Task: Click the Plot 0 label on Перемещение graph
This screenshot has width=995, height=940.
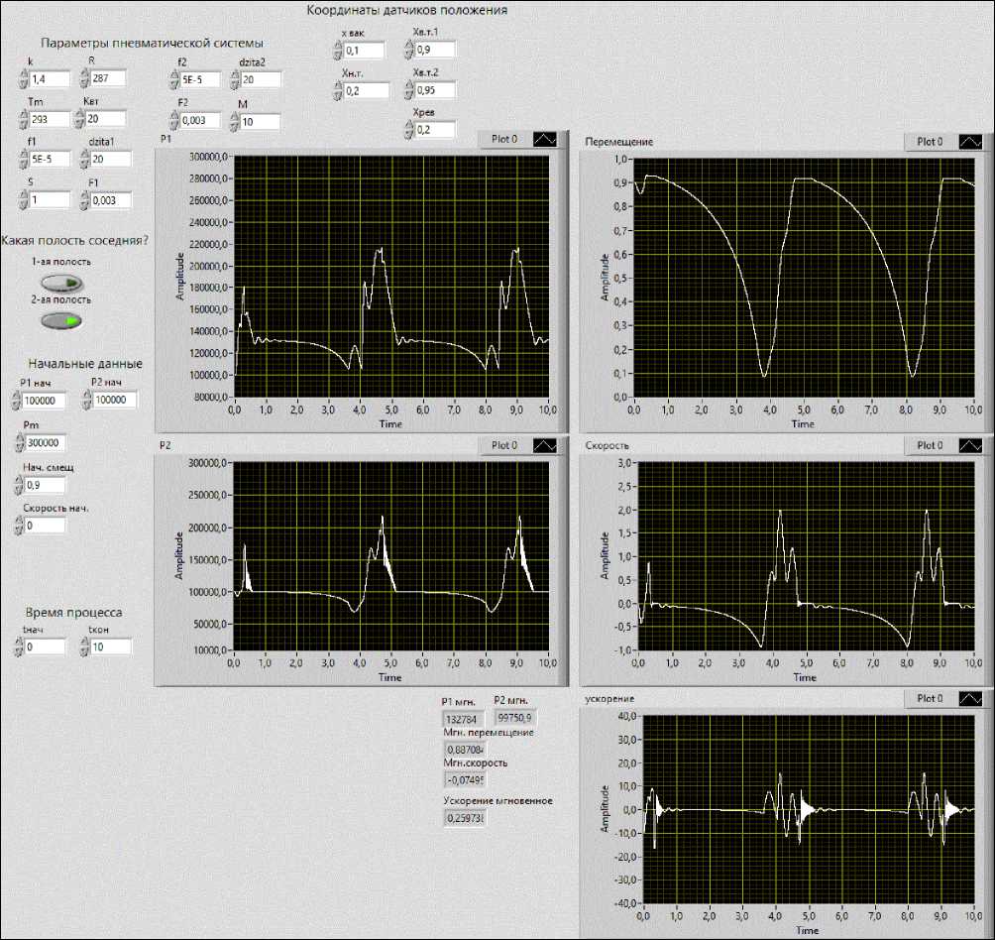Action: (x=931, y=142)
